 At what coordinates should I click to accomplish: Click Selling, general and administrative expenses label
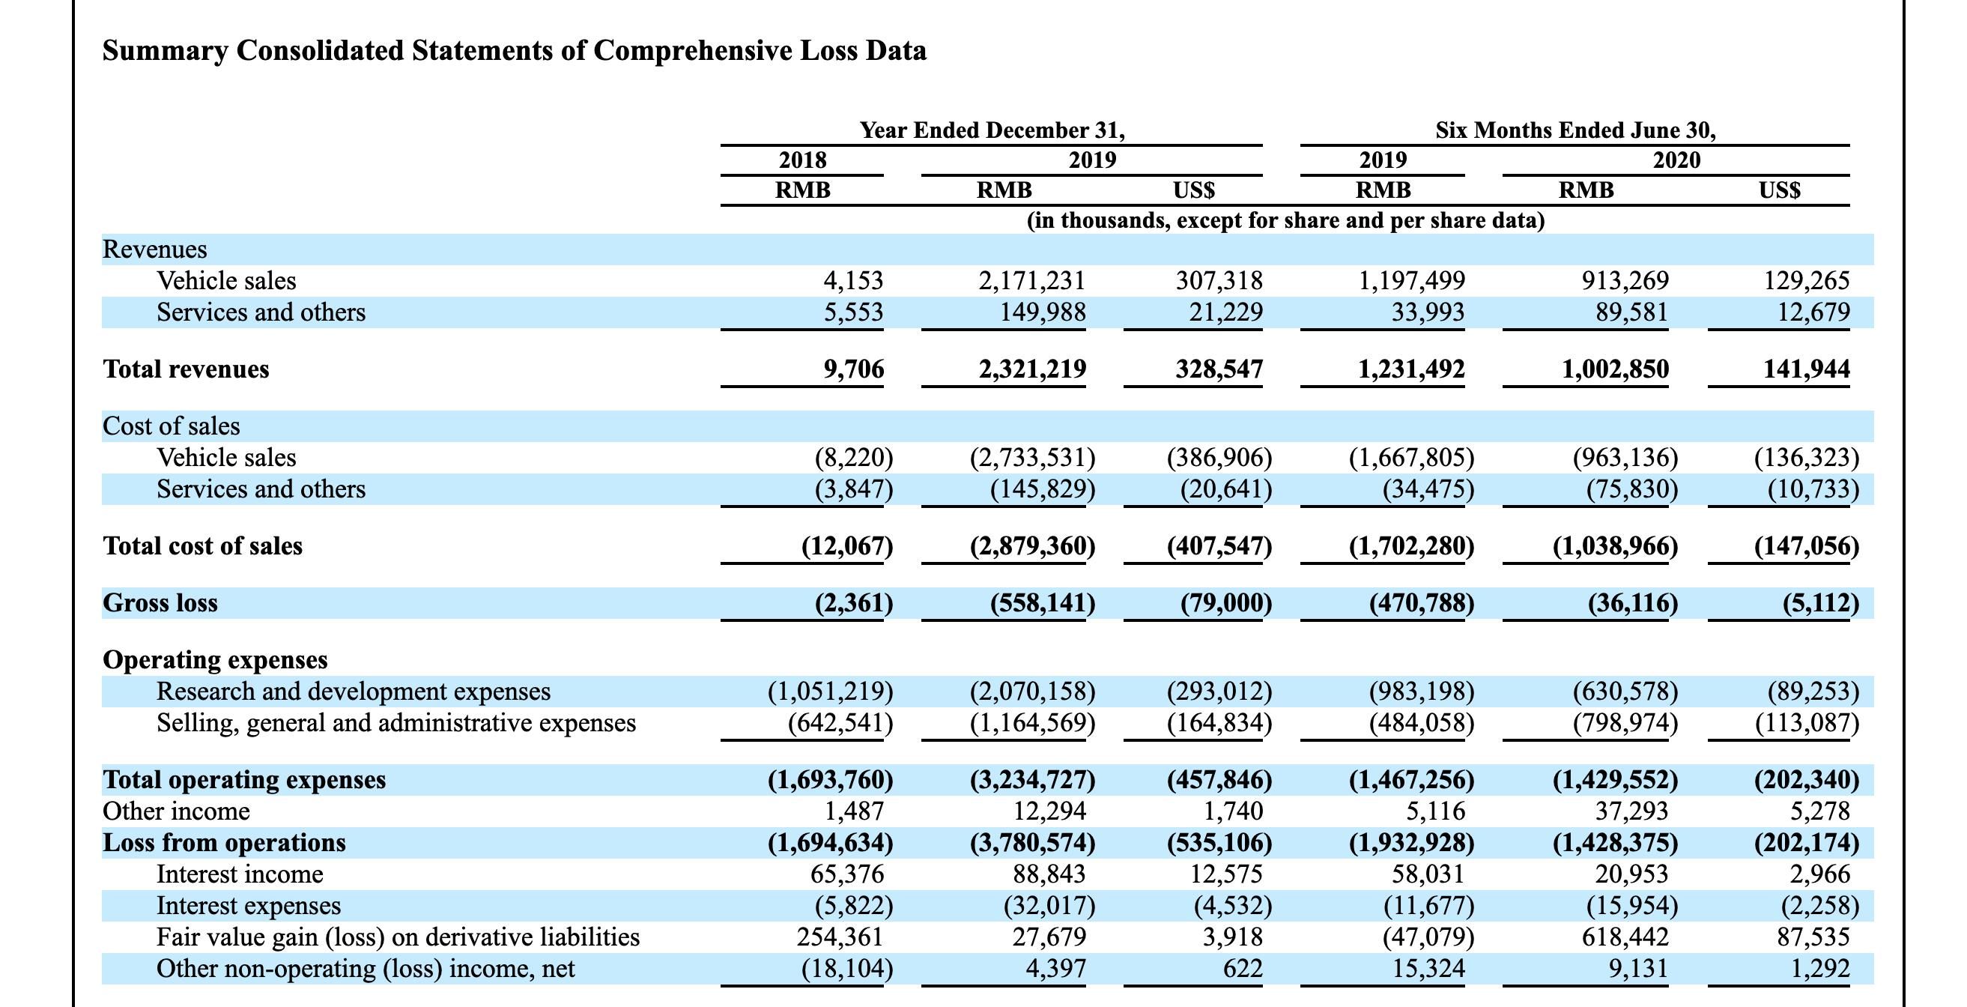click(395, 722)
